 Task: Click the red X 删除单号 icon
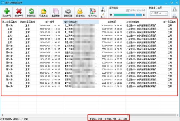pyautogui.click(x=19, y=12)
